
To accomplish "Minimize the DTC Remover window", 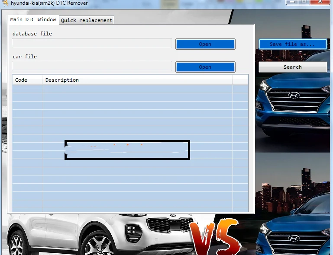I will click(292, 2).
